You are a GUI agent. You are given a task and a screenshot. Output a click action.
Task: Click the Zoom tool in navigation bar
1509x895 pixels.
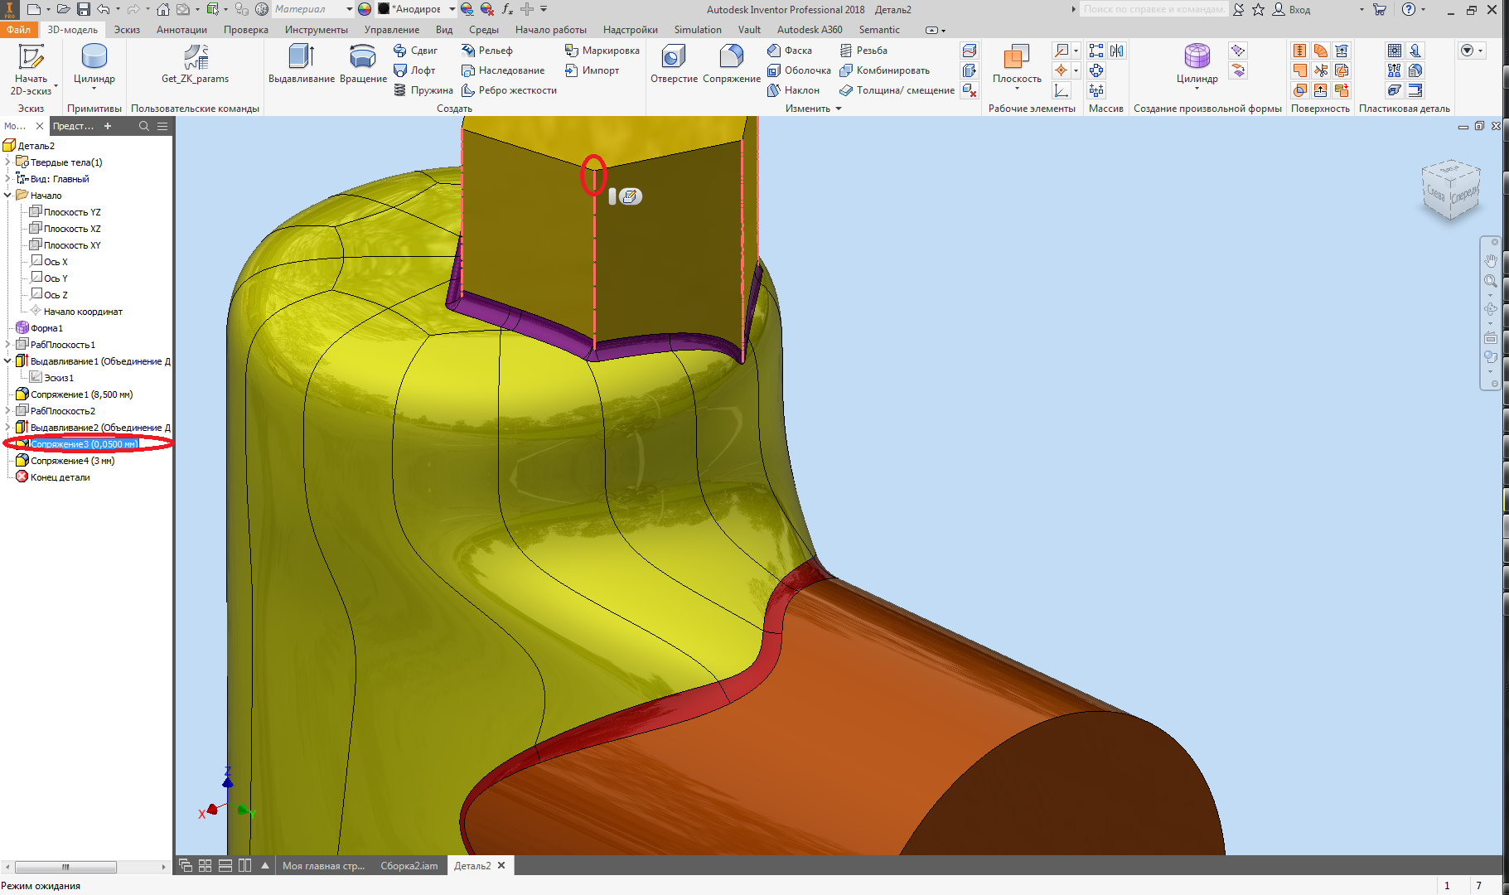[x=1490, y=282]
